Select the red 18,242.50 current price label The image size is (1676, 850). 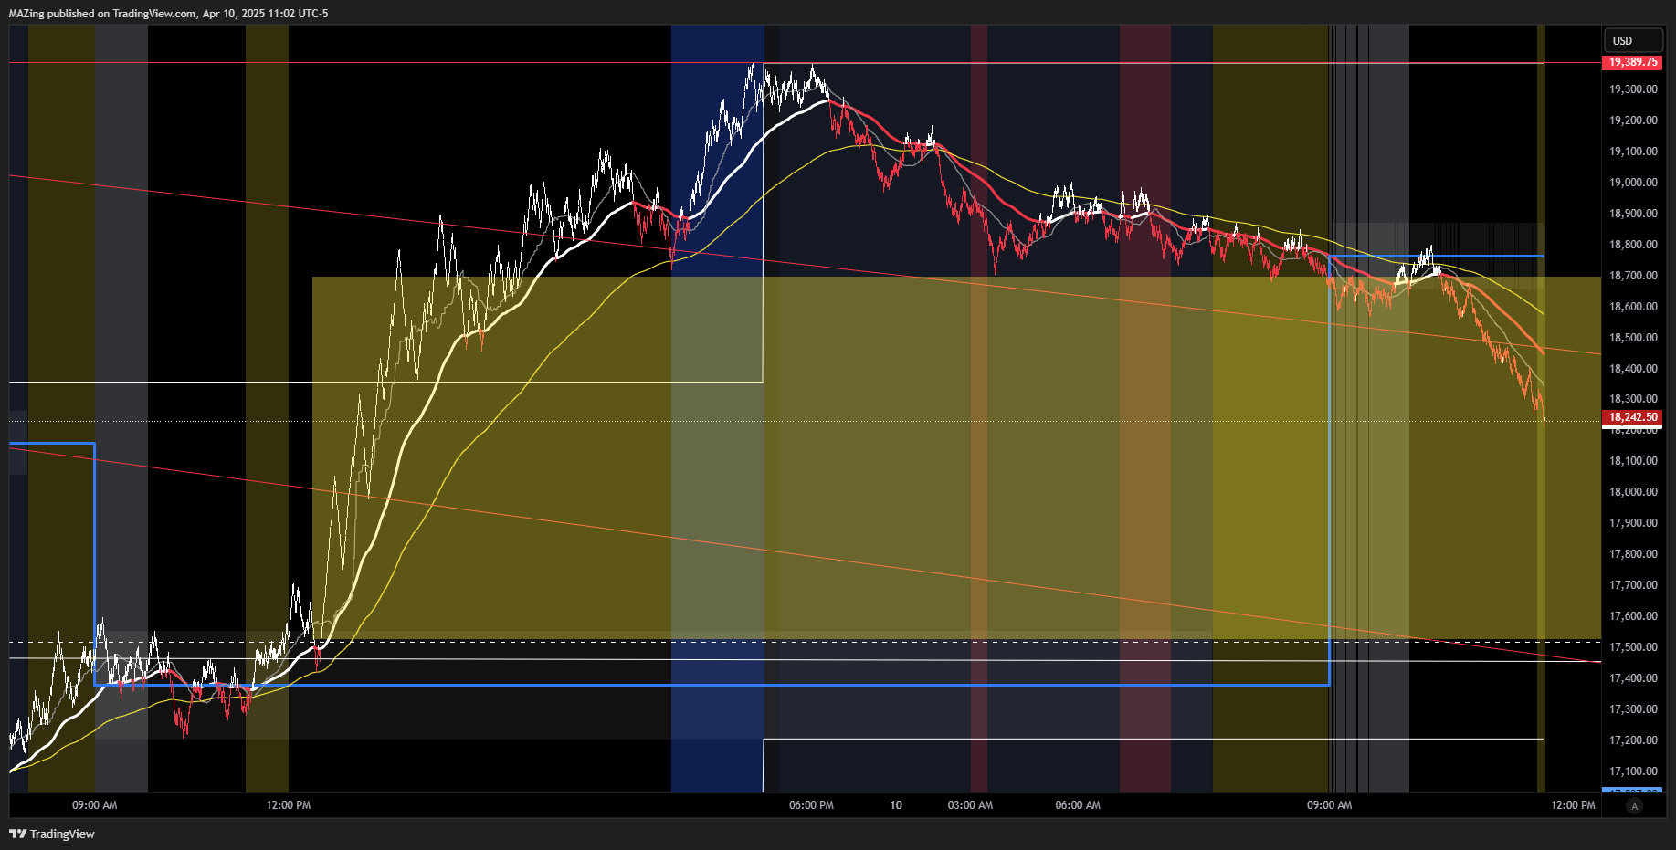point(1633,417)
